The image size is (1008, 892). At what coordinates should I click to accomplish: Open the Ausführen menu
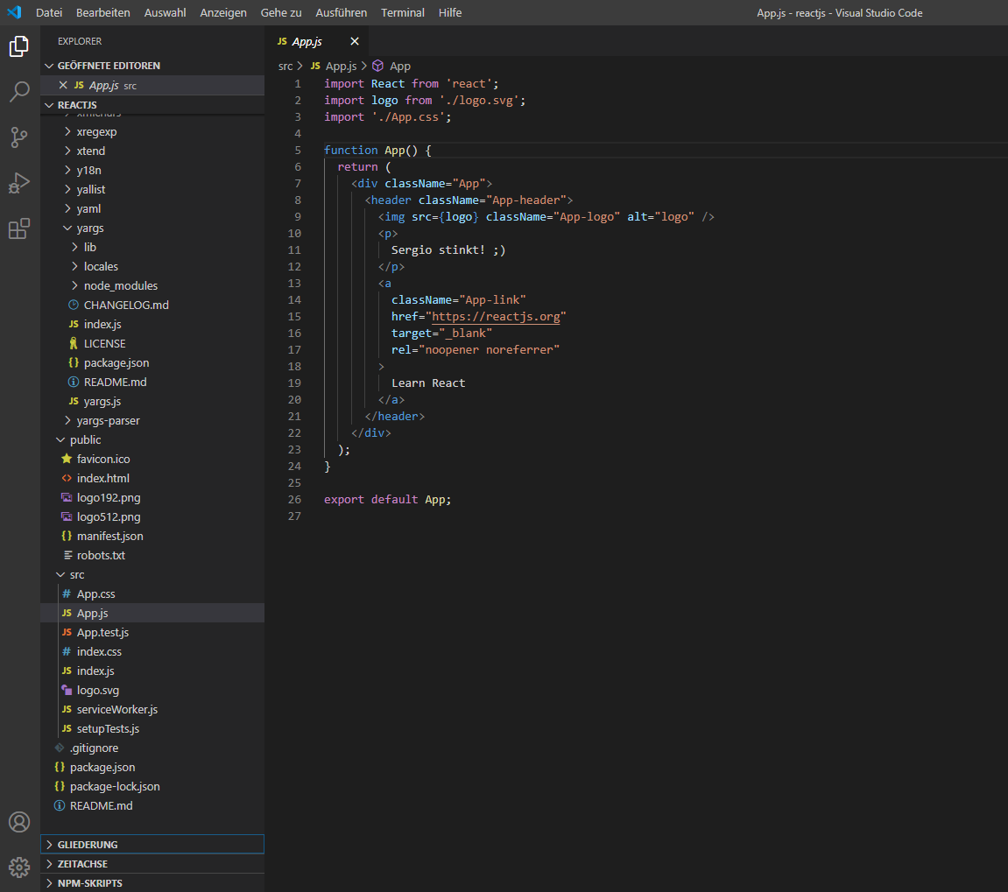pos(342,12)
